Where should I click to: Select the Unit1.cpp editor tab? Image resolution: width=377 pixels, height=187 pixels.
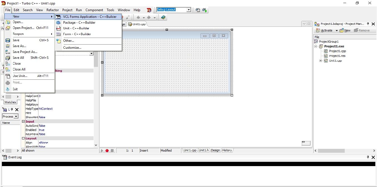pos(137,24)
